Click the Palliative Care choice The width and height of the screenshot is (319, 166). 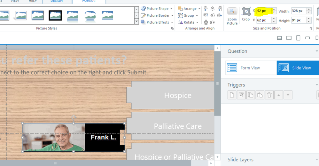pos(177,126)
